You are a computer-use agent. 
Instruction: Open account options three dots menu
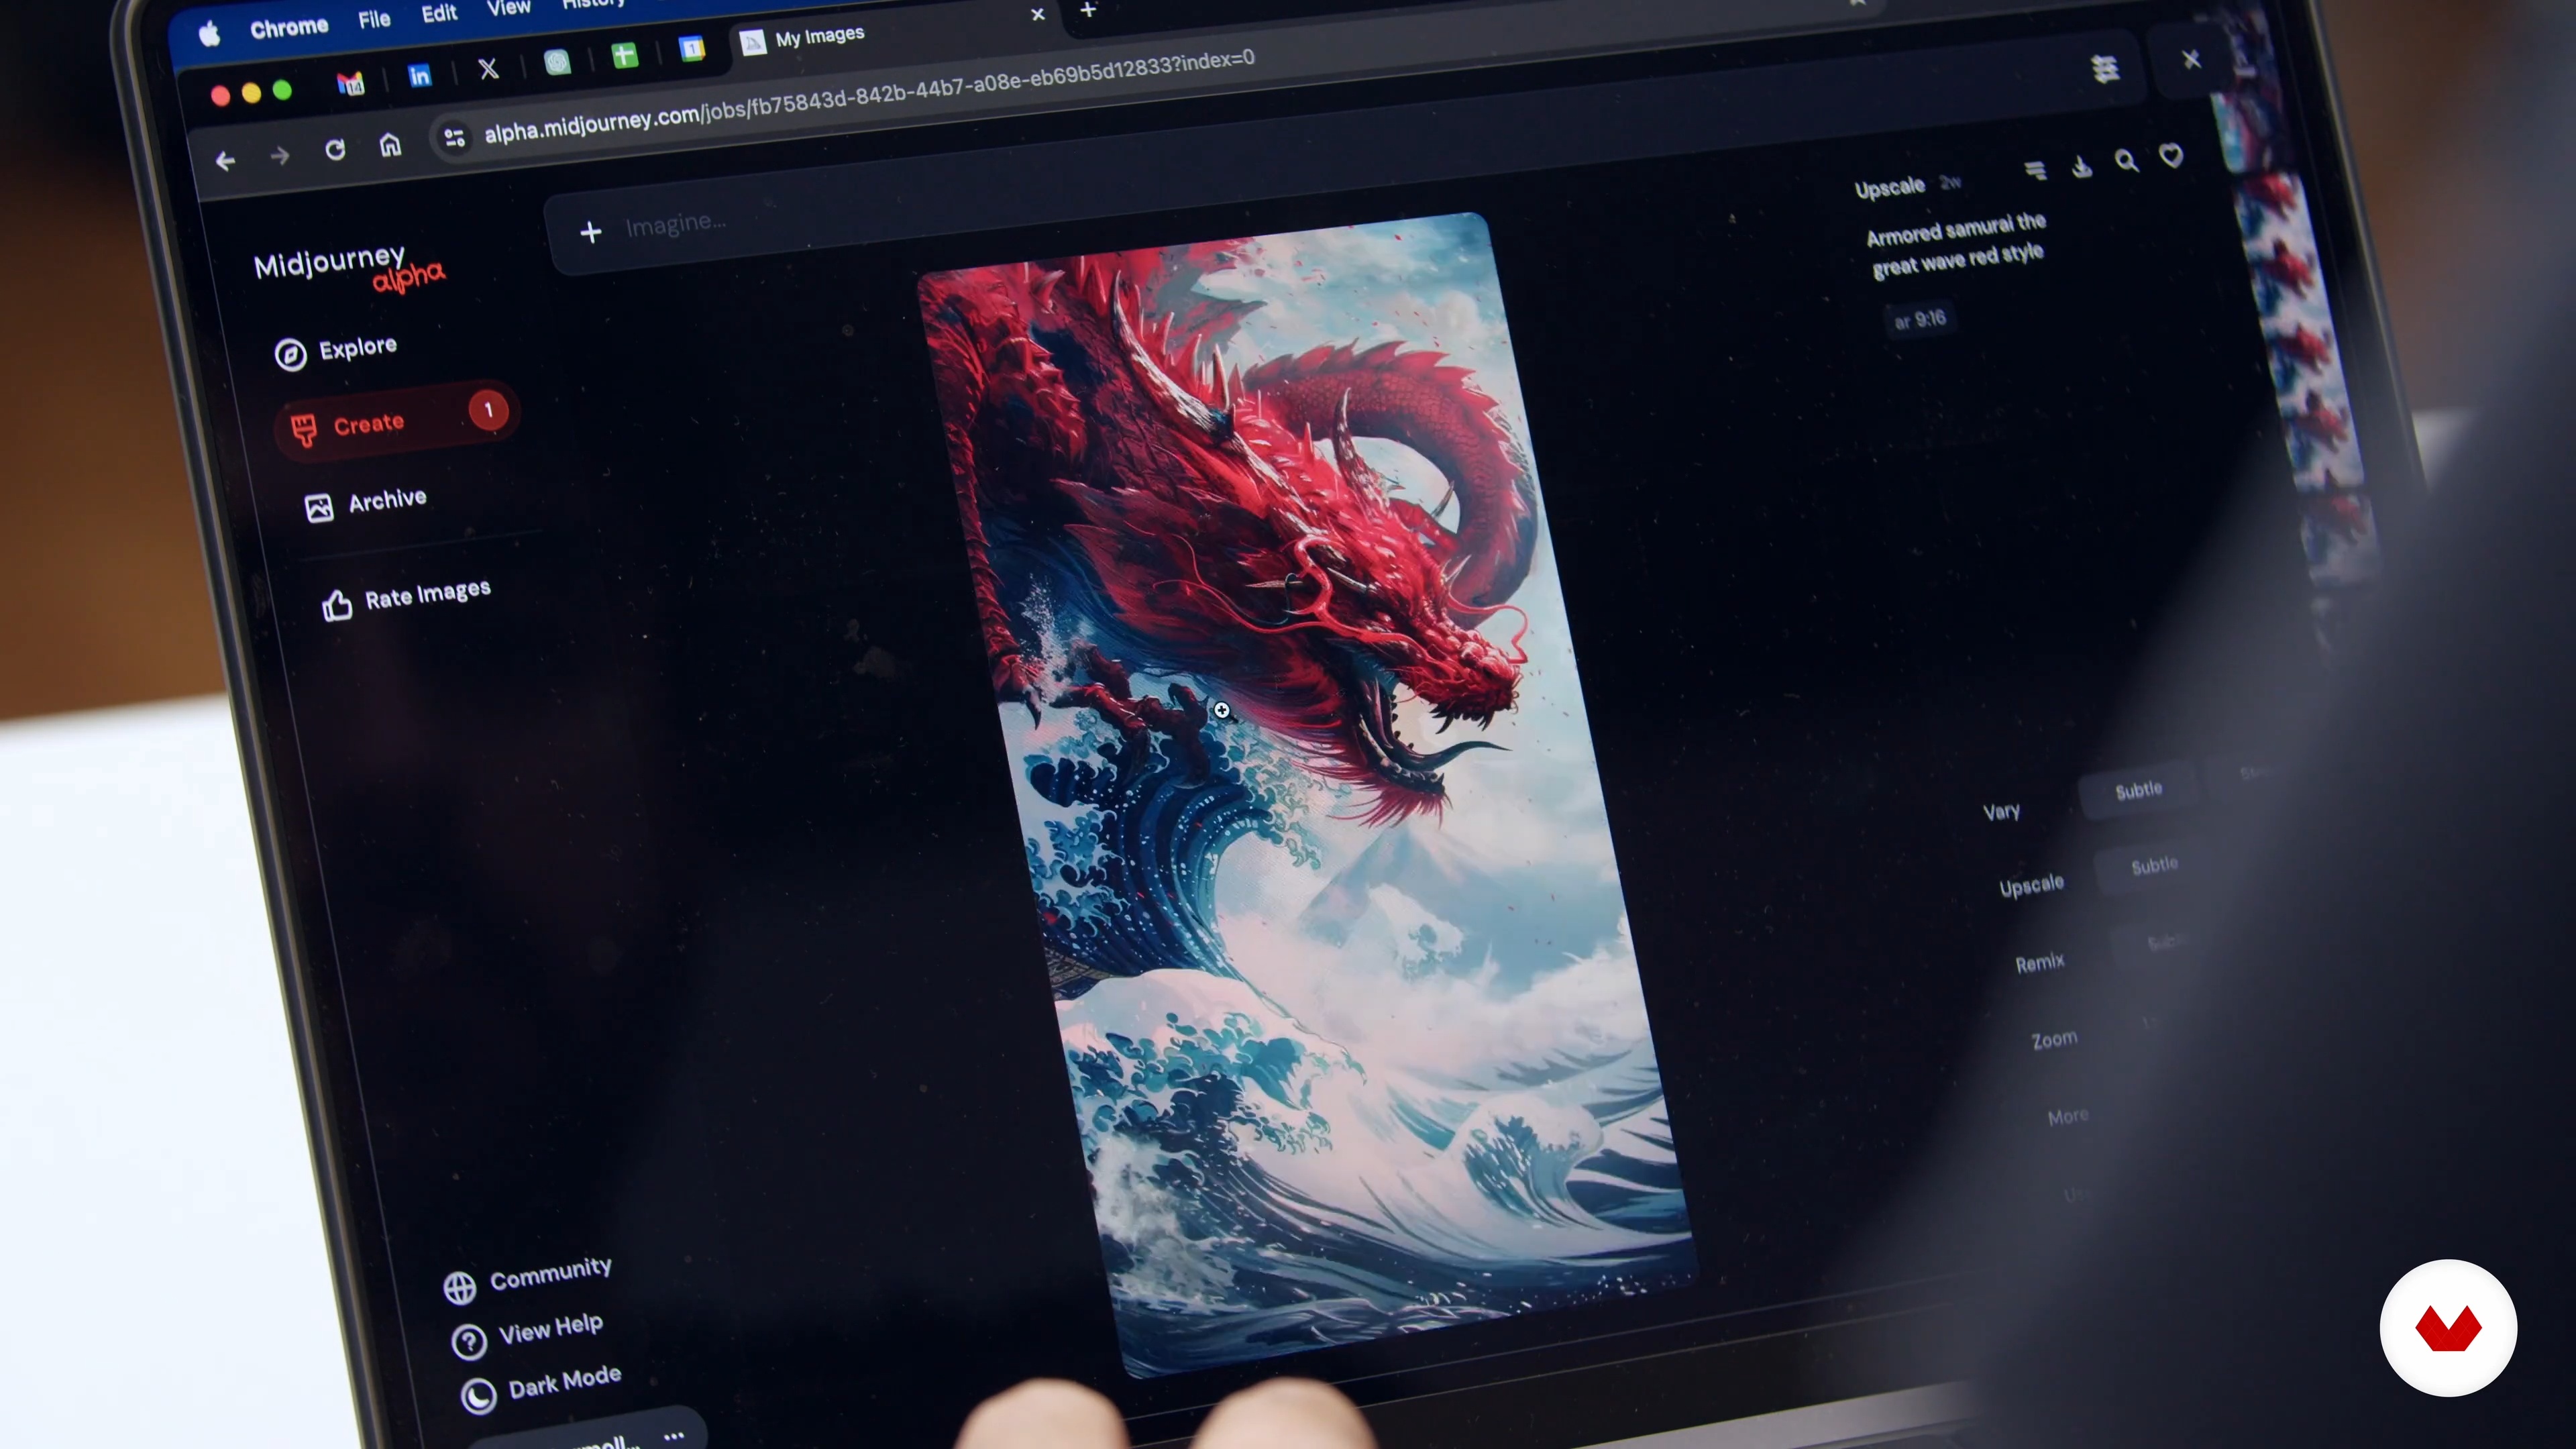point(674,1436)
